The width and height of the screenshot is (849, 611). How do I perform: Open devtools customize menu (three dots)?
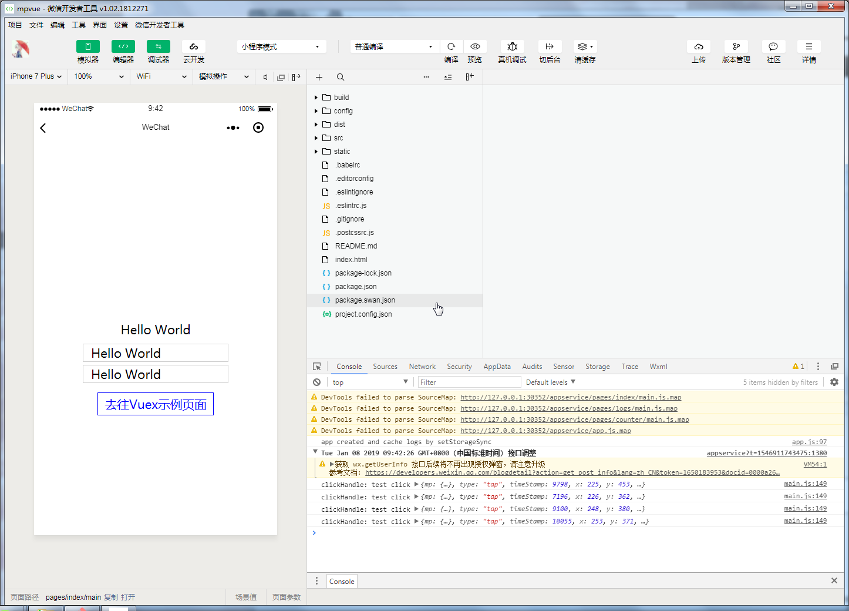tap(818, 367)
